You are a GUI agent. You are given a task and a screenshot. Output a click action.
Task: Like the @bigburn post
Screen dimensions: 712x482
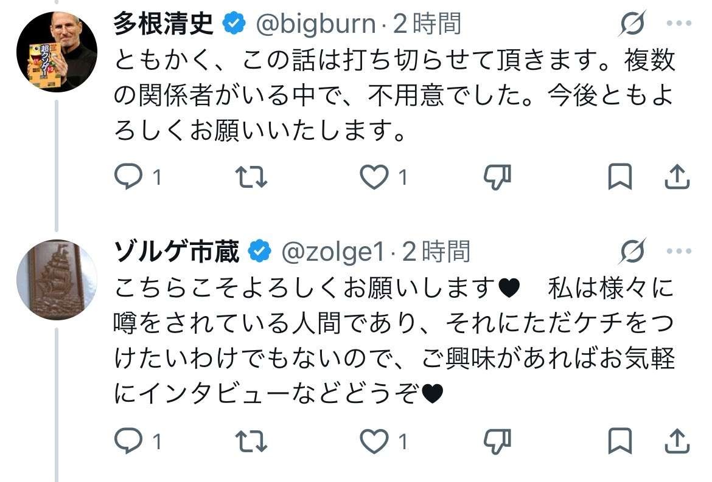coord(374,177)
